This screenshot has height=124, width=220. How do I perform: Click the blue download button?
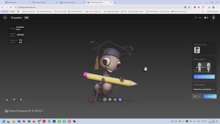pyautogui.click(x=210, y=96)
